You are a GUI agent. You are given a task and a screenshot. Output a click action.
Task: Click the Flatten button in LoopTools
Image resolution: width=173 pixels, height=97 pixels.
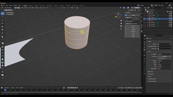133,29
